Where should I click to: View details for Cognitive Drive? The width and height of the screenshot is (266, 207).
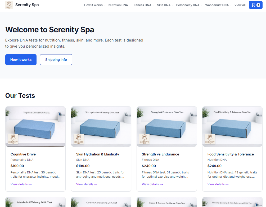click(x=21, y=184)
